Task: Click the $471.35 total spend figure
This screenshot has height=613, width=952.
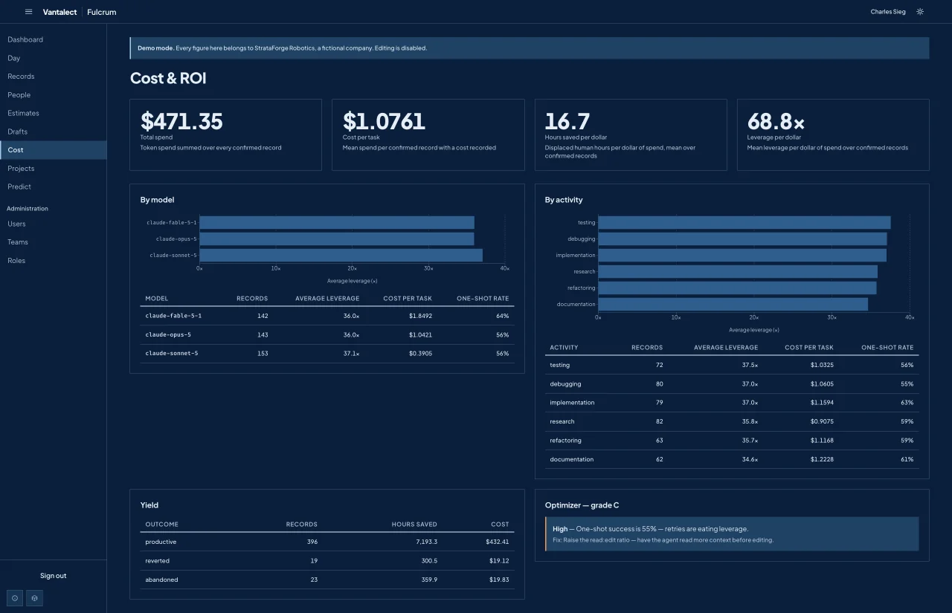Action: click(181, 121)
